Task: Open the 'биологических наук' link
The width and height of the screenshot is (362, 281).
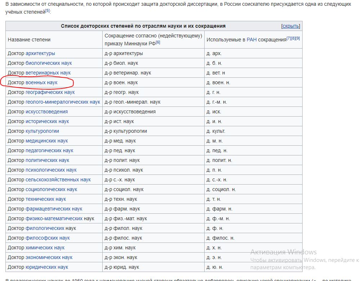Action: [x=48, y=63]
